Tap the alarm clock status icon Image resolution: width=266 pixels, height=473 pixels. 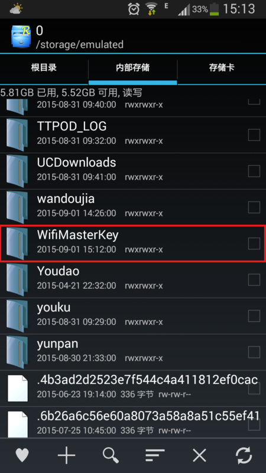(x=134, y=9)
